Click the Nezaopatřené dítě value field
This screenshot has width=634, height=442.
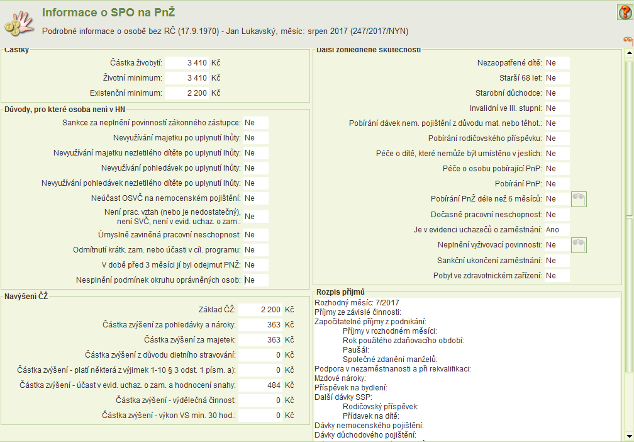(557, 63)
